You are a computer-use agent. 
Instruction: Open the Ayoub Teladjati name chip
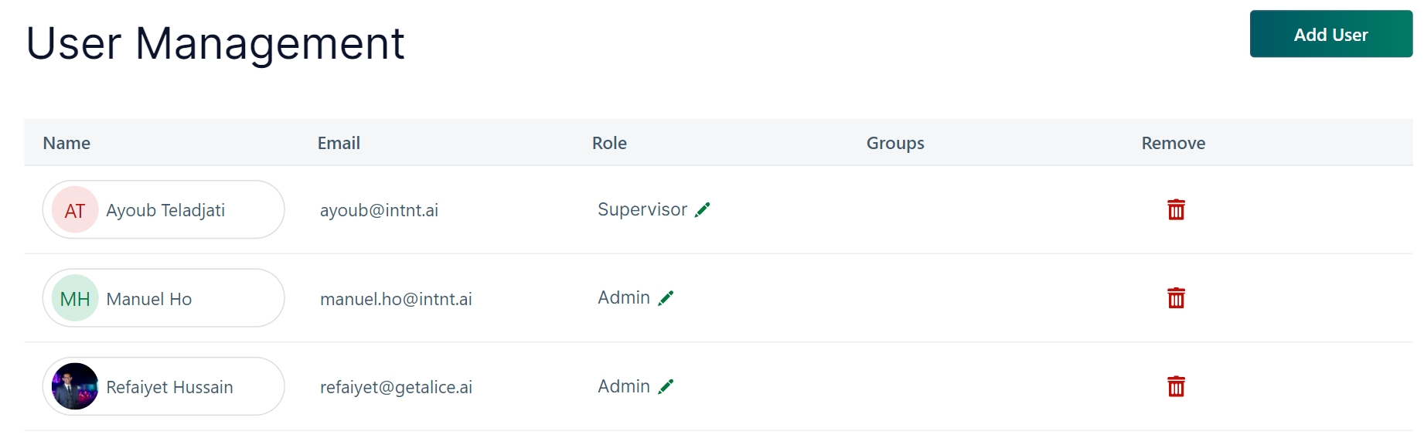[165, 210]
